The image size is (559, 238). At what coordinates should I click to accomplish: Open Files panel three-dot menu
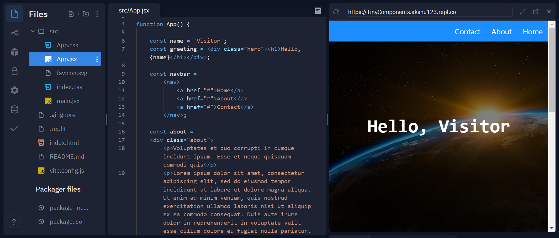(x=97, y=14)
